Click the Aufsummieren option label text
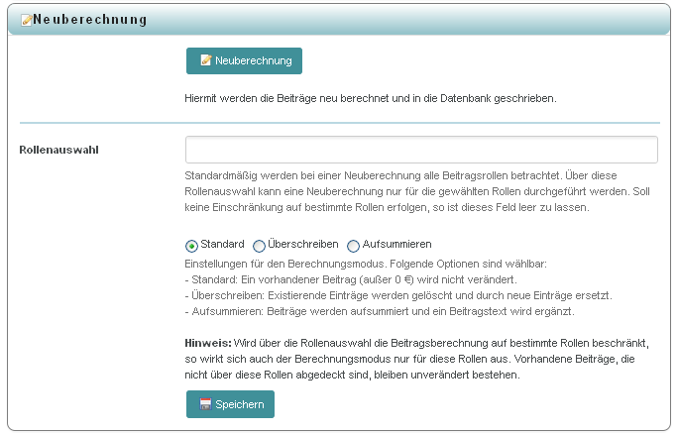 coord(396,245)
